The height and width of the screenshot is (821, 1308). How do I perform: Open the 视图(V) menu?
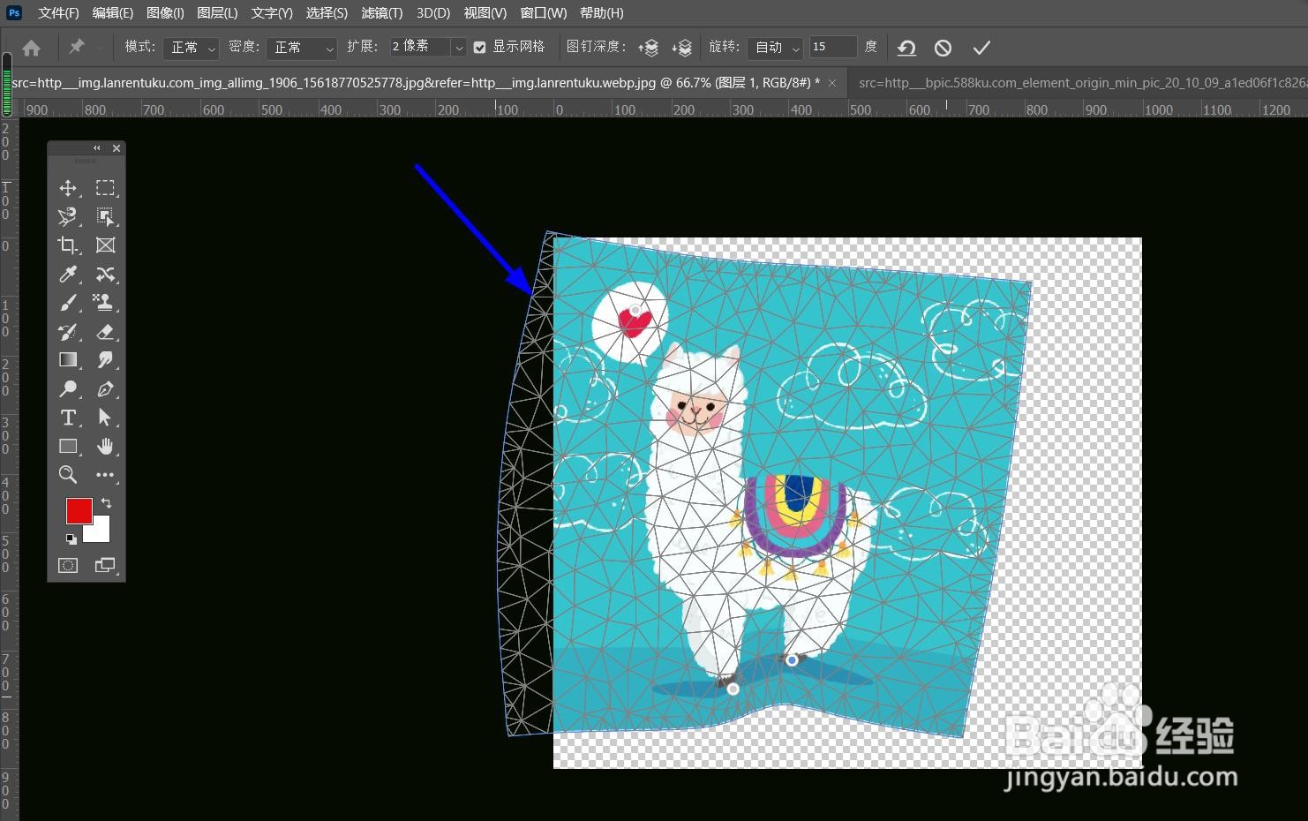click(x=485, y=12)
